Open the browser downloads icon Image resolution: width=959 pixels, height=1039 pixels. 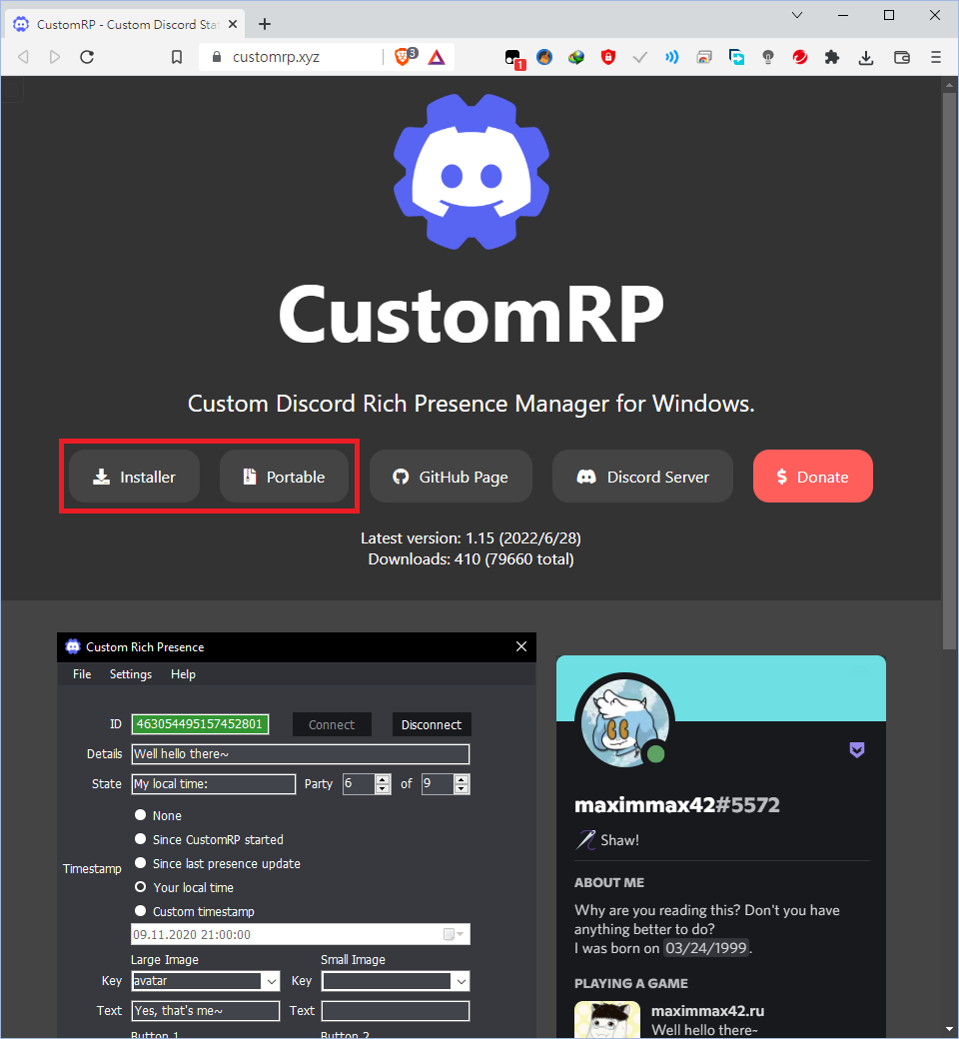coord(865,57)
